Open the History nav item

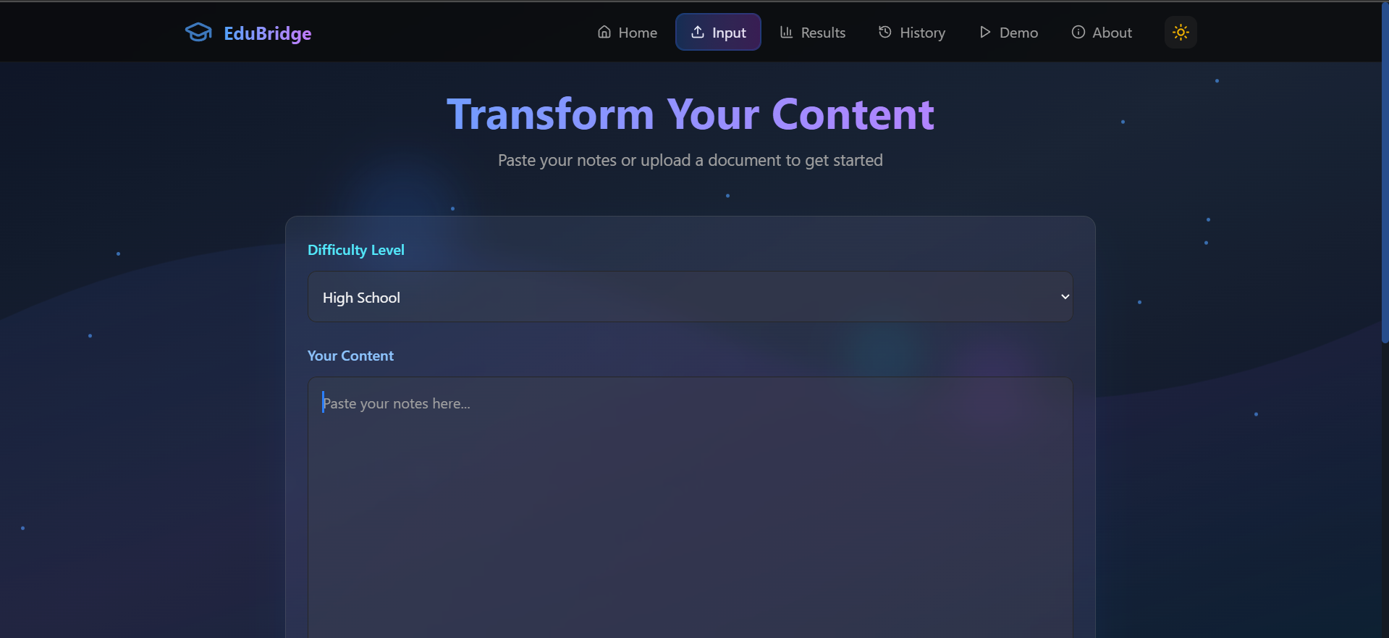pyautogui.click(x=912, y=33)
